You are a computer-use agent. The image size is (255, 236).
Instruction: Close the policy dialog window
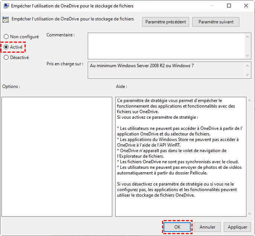pos(246,6)
